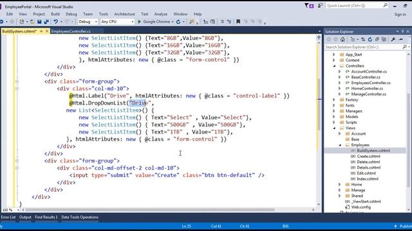Image resolution: width=412 pixels, height=231 pixels.
Task: Open the Debug menu
Action: (x=71, y=14)
